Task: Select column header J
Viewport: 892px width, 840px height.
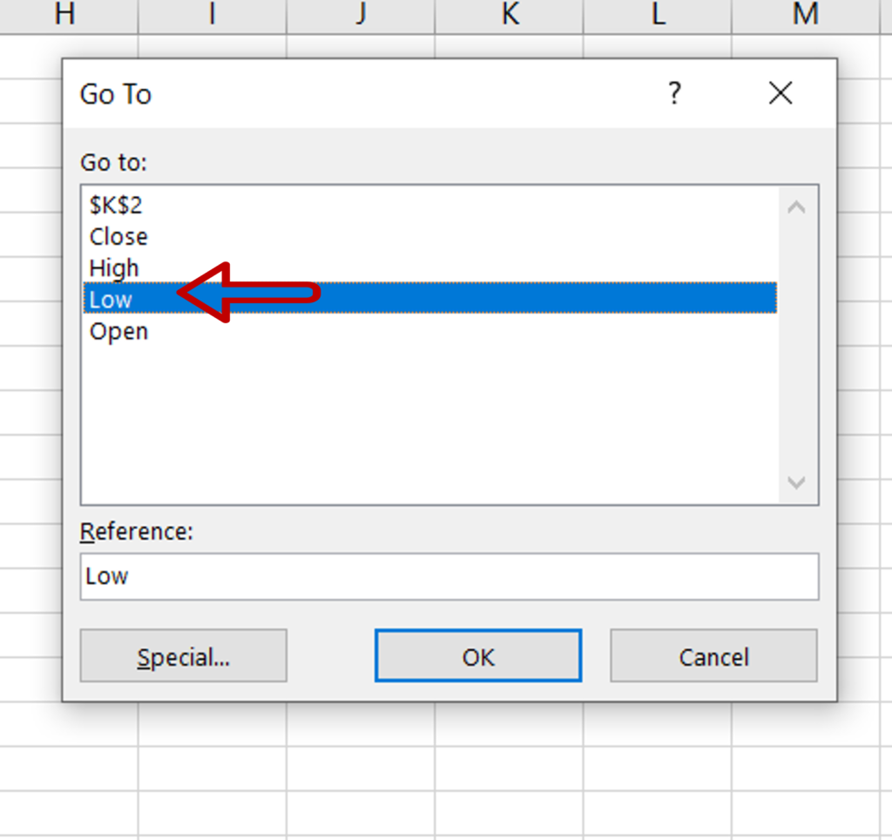Action: pyautogui.click(x=359, y=14)
